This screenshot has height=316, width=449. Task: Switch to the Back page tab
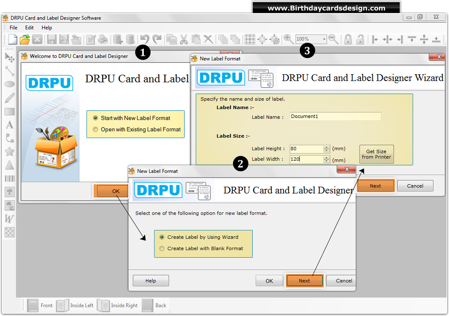tap(154, 306)
